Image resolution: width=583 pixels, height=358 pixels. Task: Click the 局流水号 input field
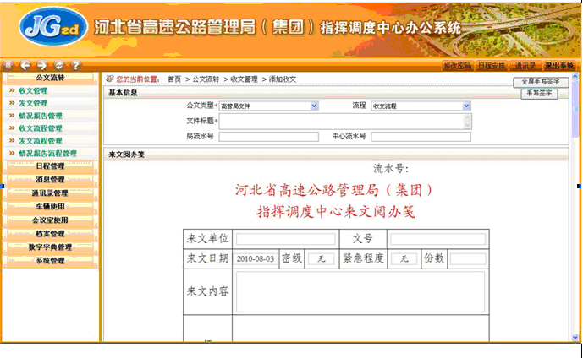pyautogui.click(x=268, y=137)
